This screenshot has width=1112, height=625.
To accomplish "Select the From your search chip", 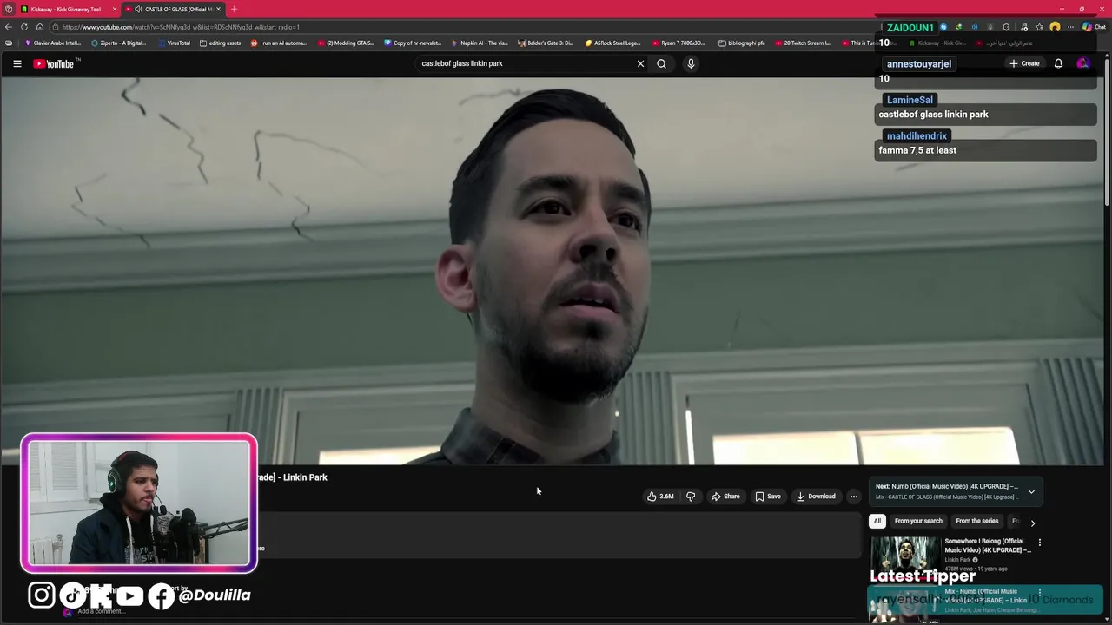I will tap(918, 521).
